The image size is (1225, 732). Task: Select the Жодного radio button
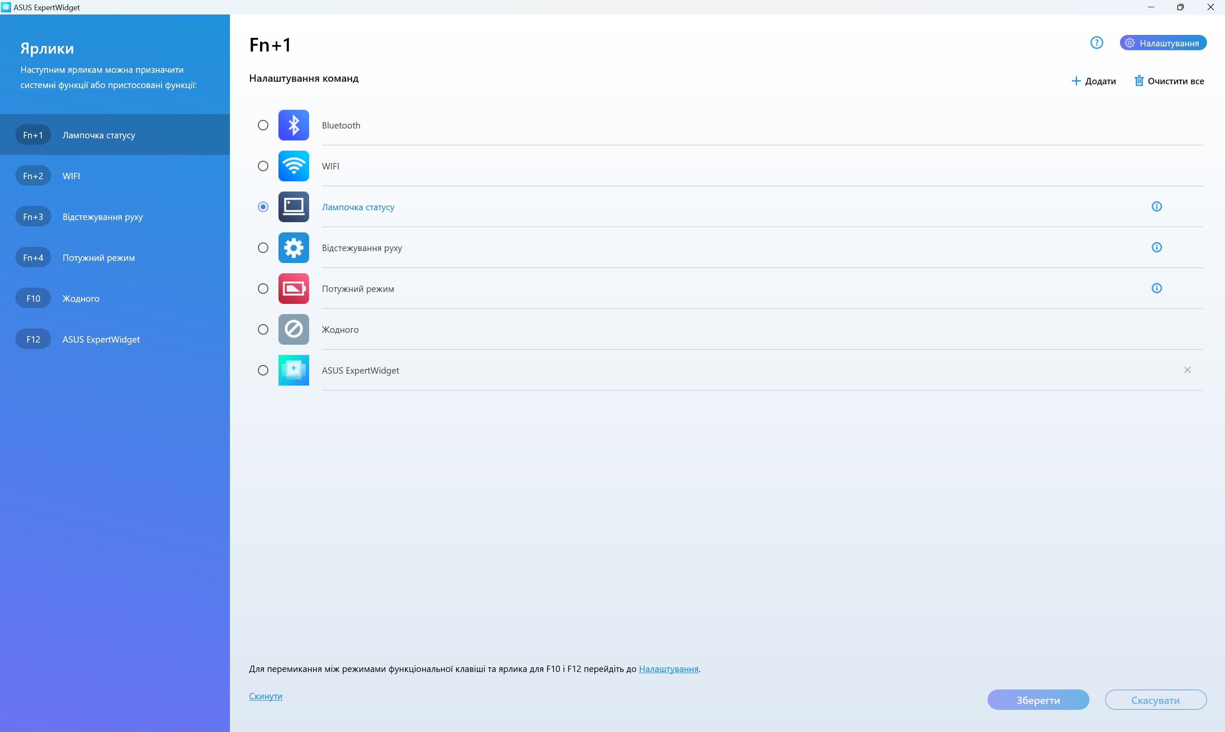point(263,329)
